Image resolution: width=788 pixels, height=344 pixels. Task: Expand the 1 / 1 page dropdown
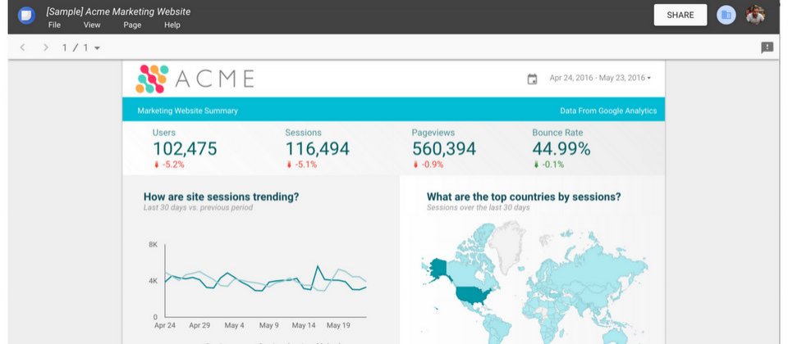click(81, 48)
